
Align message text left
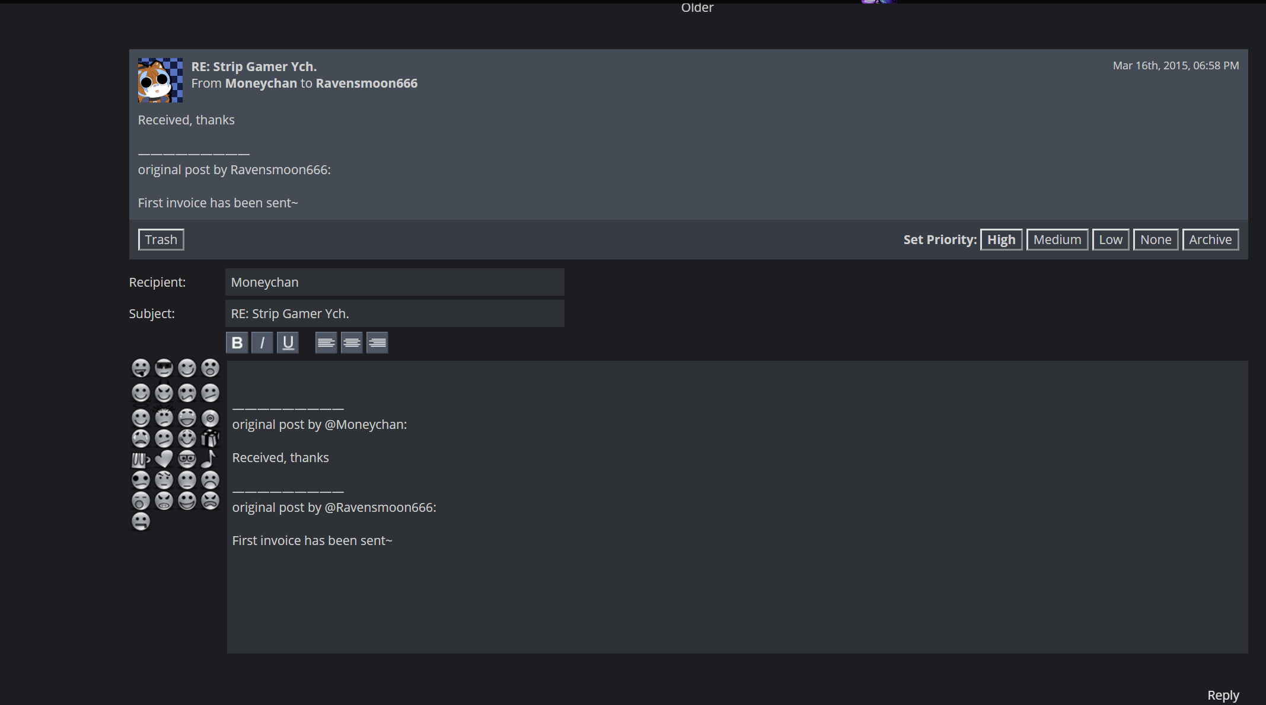click(x=326, y=342)
